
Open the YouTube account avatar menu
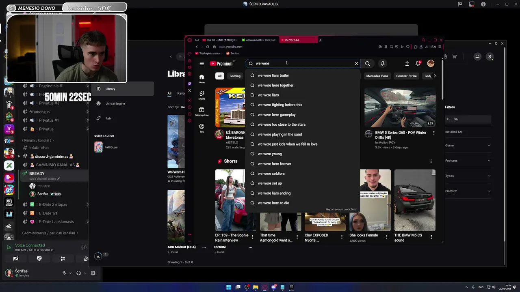click(431, 63)
